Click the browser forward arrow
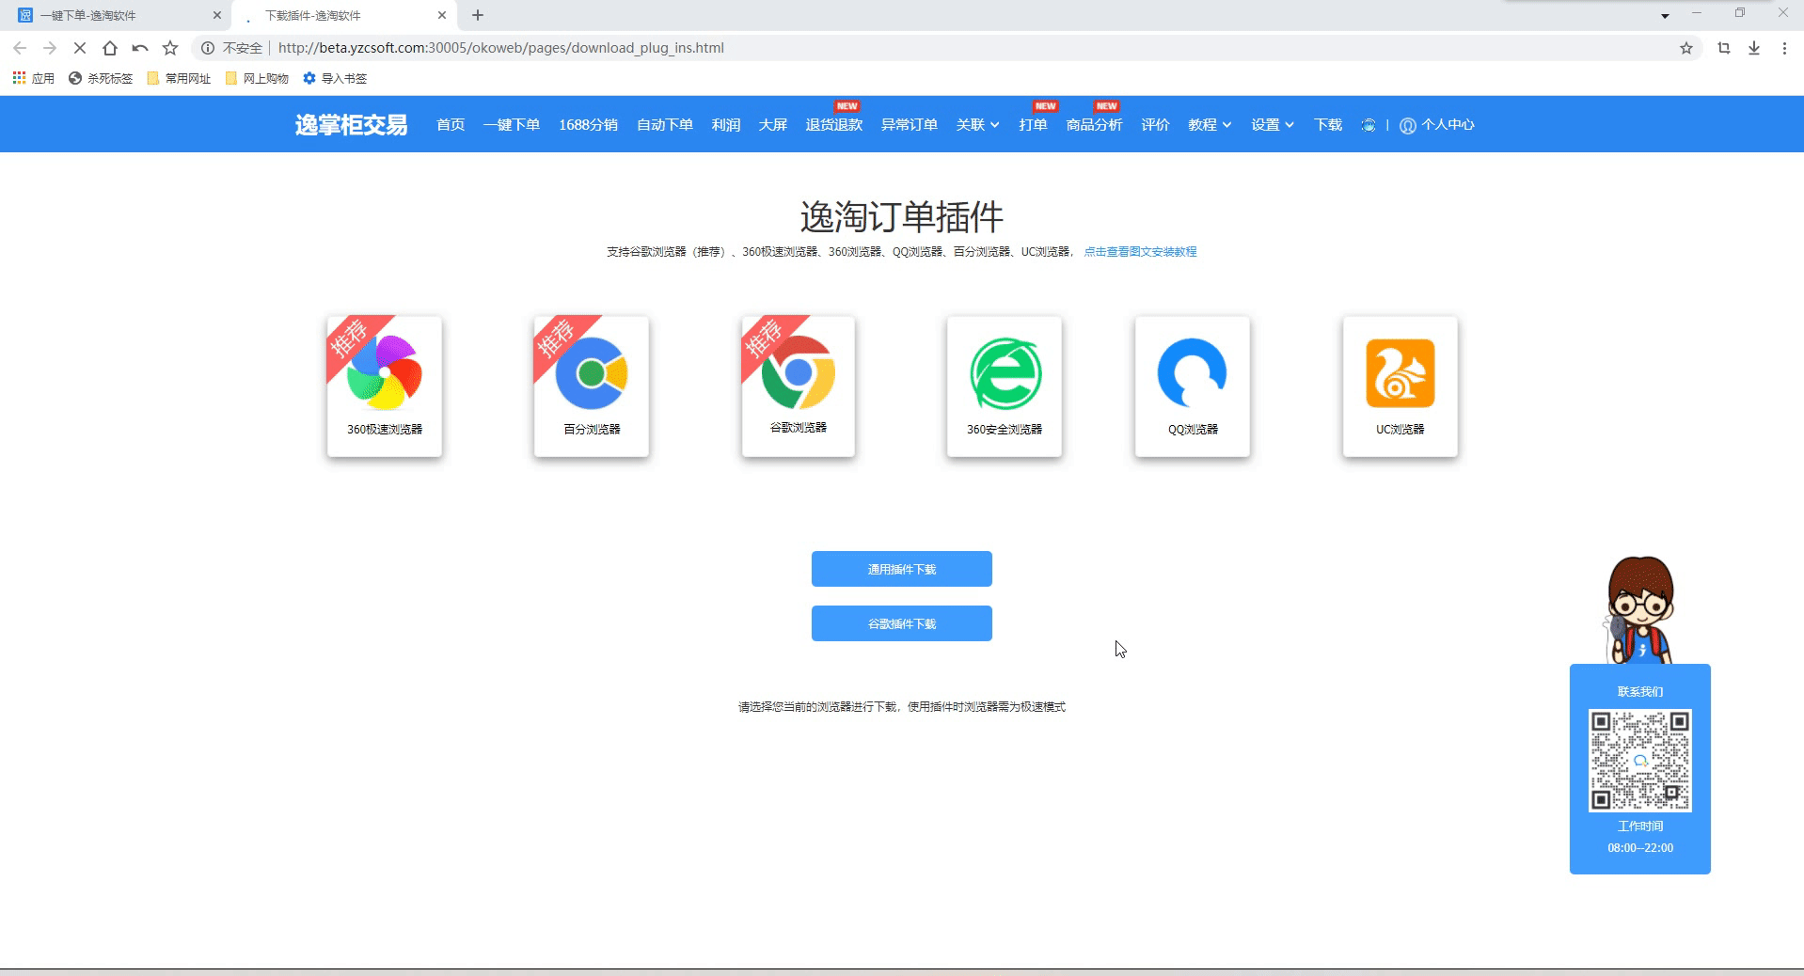Image resolution: width=1804 pixels, height=976 pixels. coord(50,48)
